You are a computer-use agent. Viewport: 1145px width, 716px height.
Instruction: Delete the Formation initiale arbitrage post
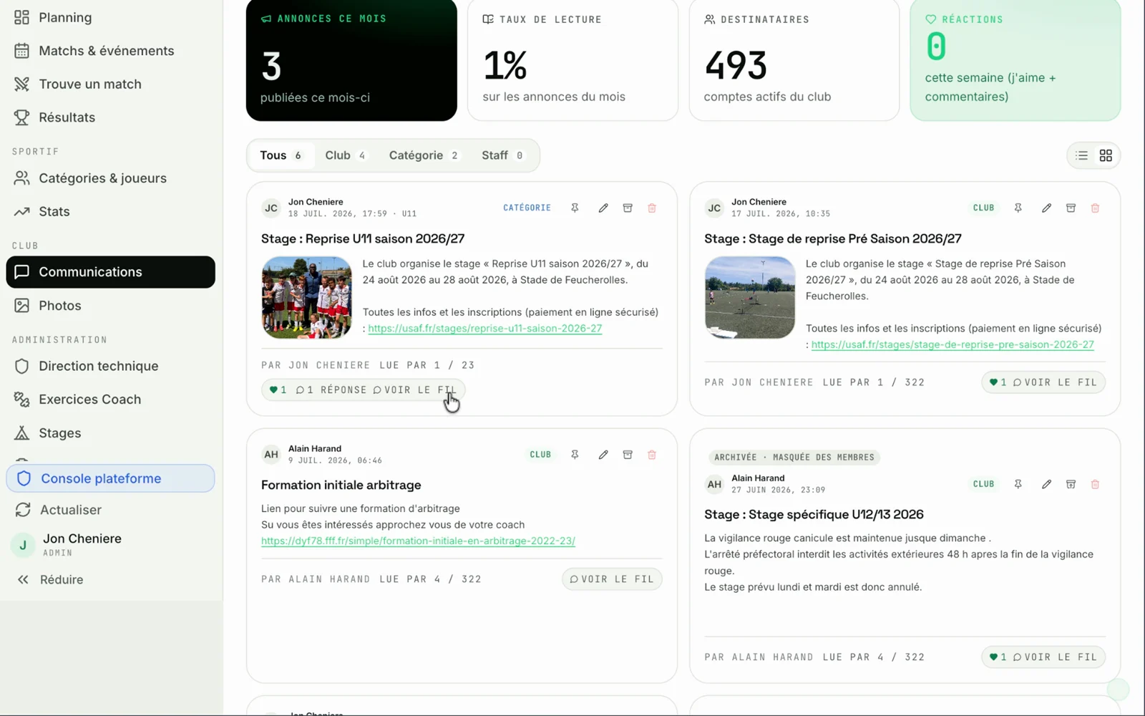coord(652,455)
